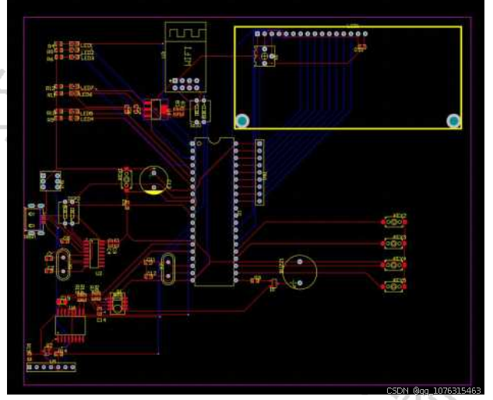Select the electrolytic capacitor with yellow-filled segment
The image size is (493, 400).
153,181
